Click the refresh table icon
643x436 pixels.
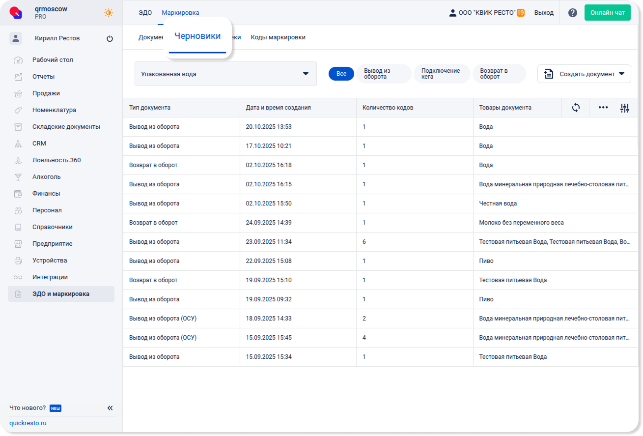click(576, 108)
